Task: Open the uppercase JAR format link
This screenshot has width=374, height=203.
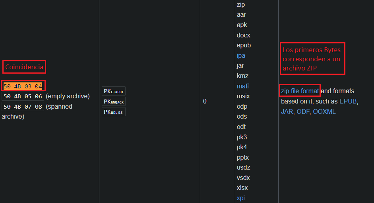Action: (287, 111)
